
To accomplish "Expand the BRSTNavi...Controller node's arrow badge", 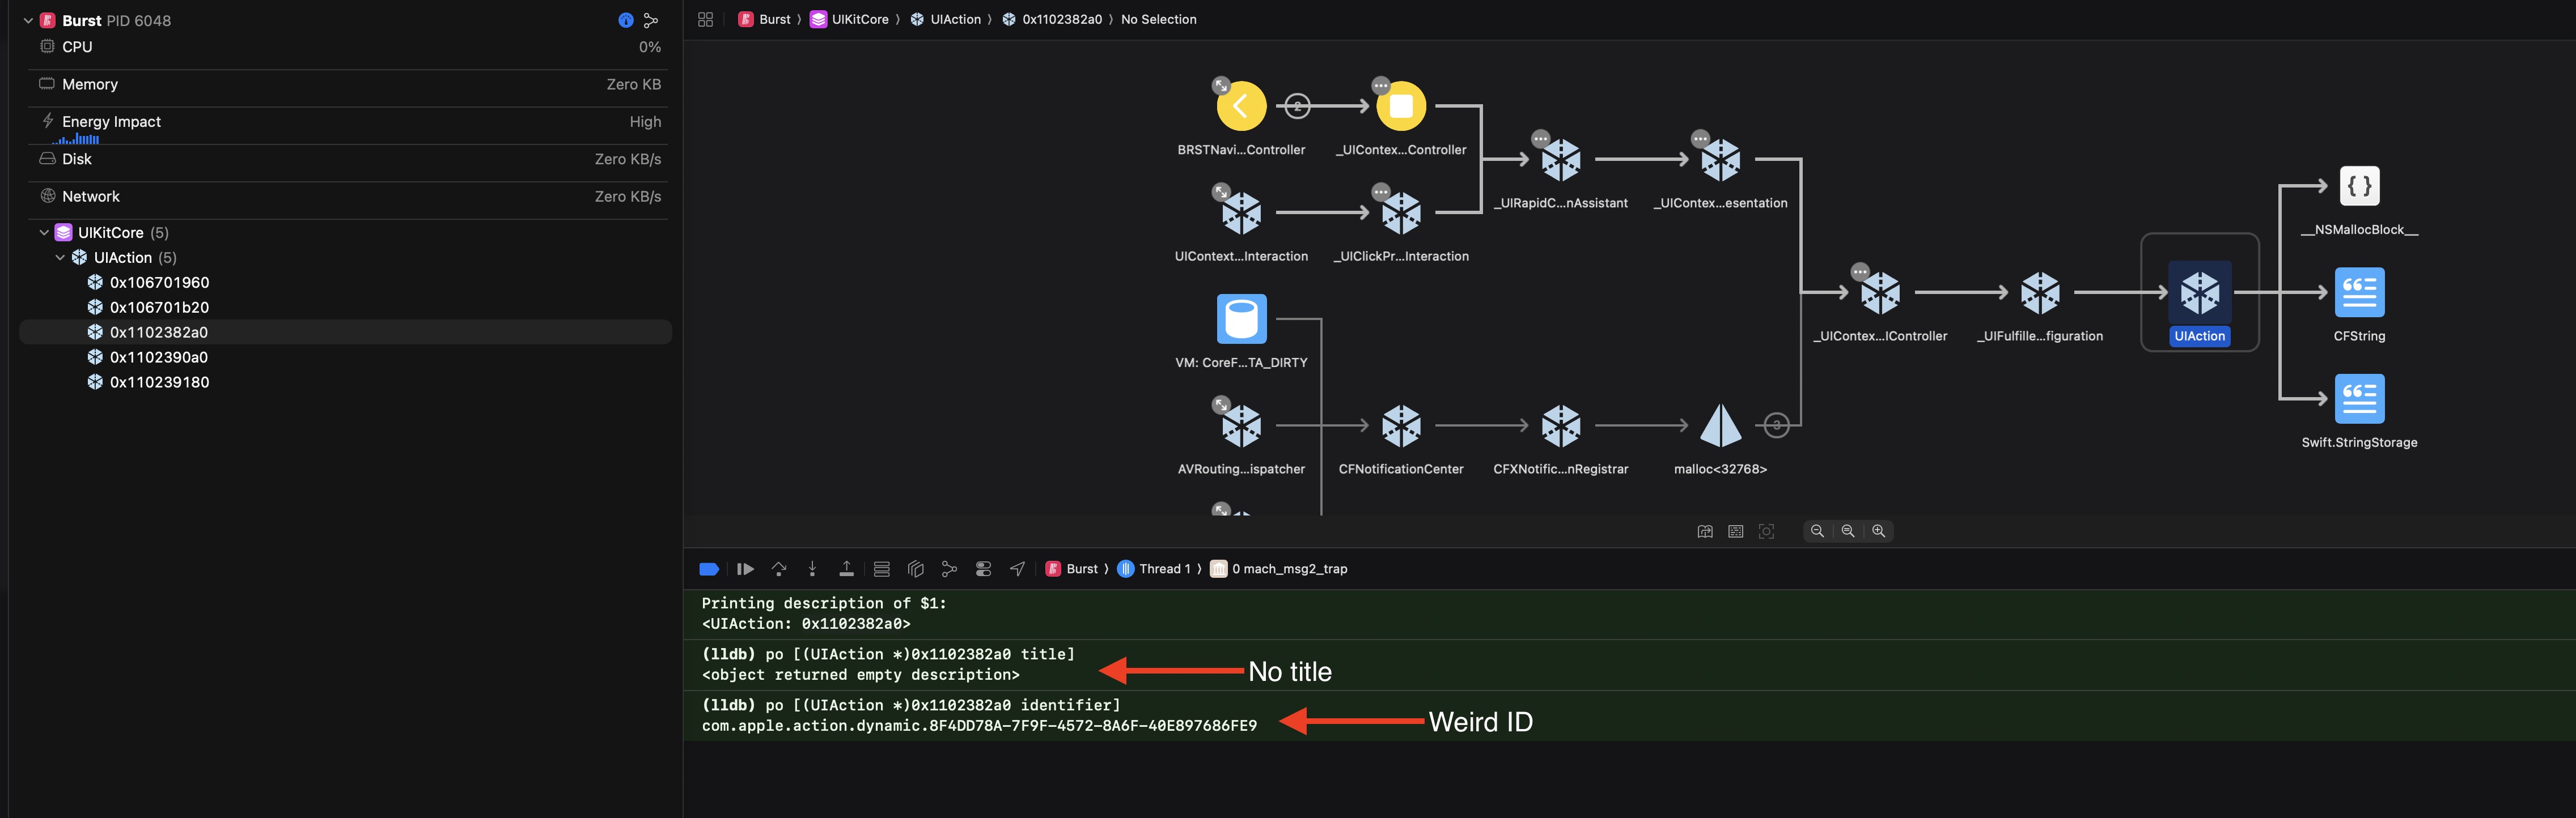I will click(1221, 86).
